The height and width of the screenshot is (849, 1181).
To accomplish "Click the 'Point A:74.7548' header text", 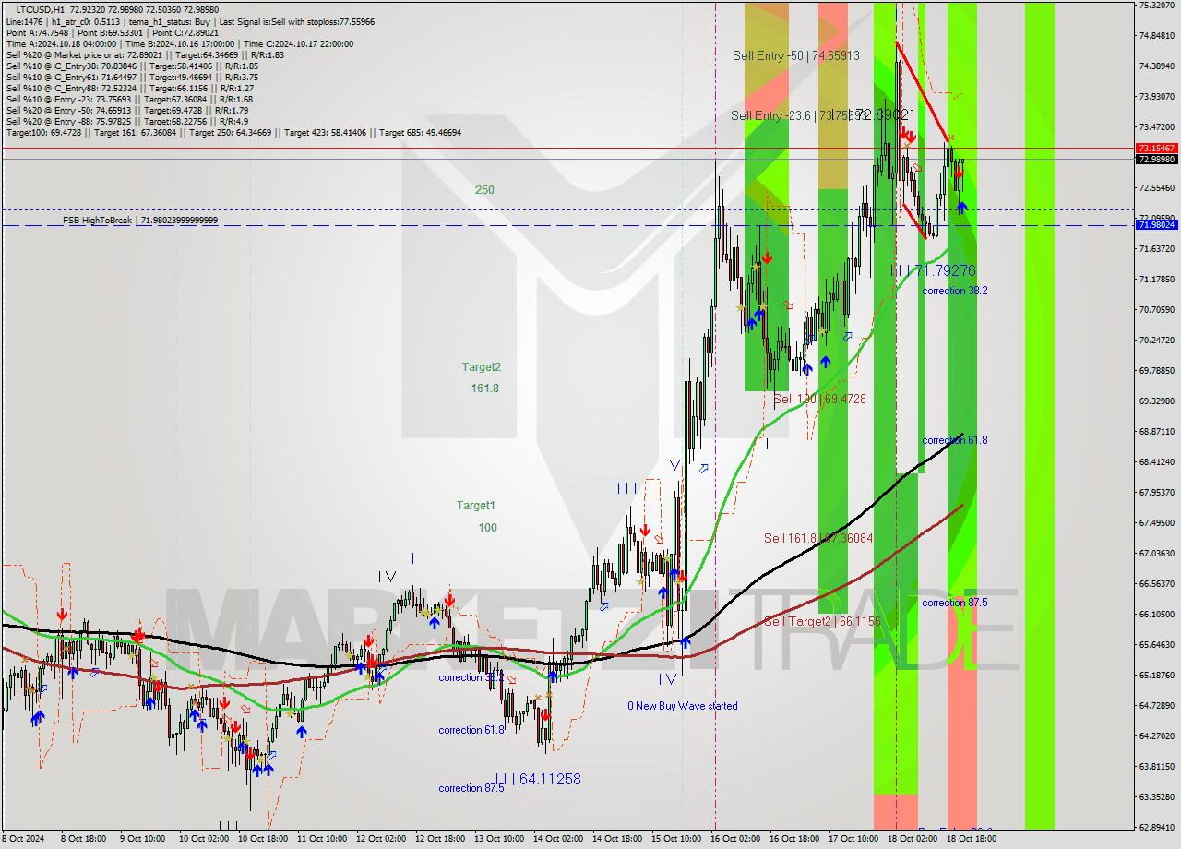I will coord(40,32).
